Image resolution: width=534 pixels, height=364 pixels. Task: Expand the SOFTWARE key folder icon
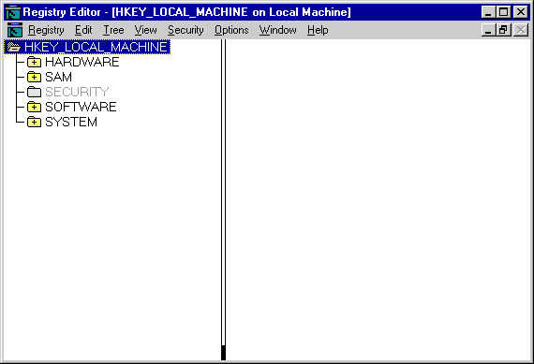(34, 107)
